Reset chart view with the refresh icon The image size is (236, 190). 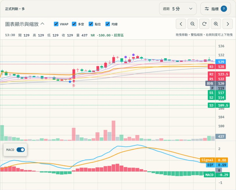[204, 24]
